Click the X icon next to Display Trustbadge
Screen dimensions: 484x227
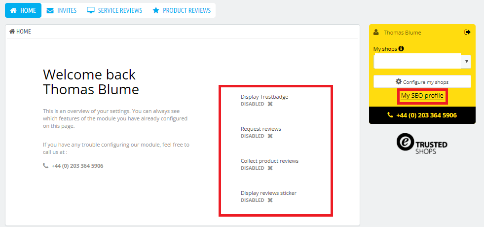270,104
